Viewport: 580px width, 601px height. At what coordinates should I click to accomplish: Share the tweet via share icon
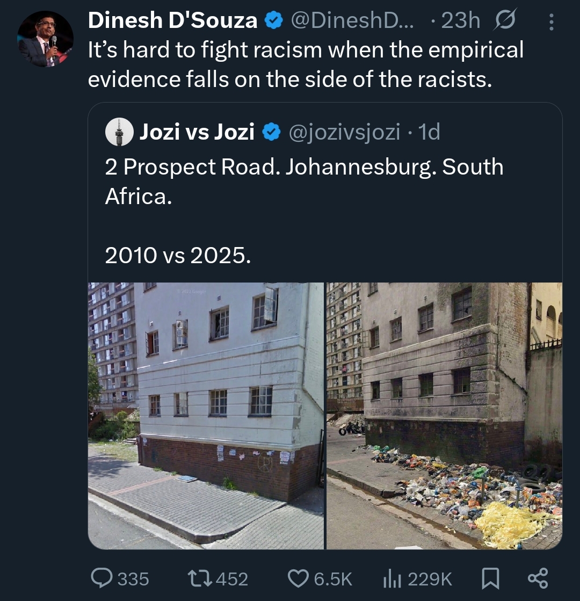[537, 578]
